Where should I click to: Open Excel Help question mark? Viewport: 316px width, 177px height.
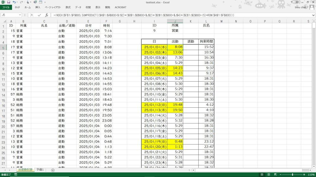pos(291,2)
